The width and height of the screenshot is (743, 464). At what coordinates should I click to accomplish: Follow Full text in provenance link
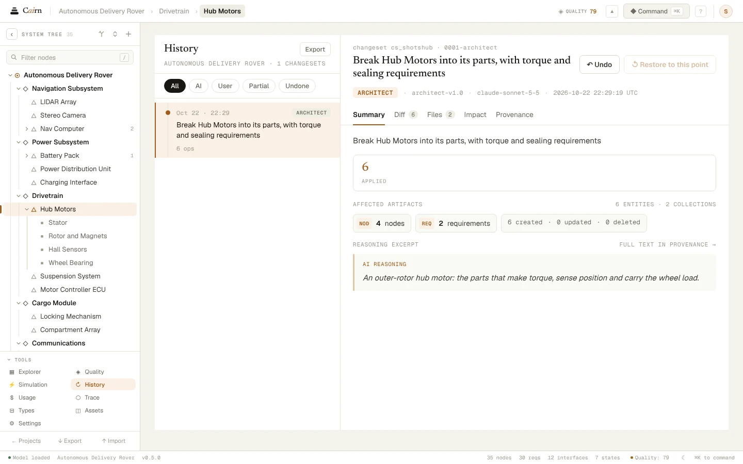[668, 245]
